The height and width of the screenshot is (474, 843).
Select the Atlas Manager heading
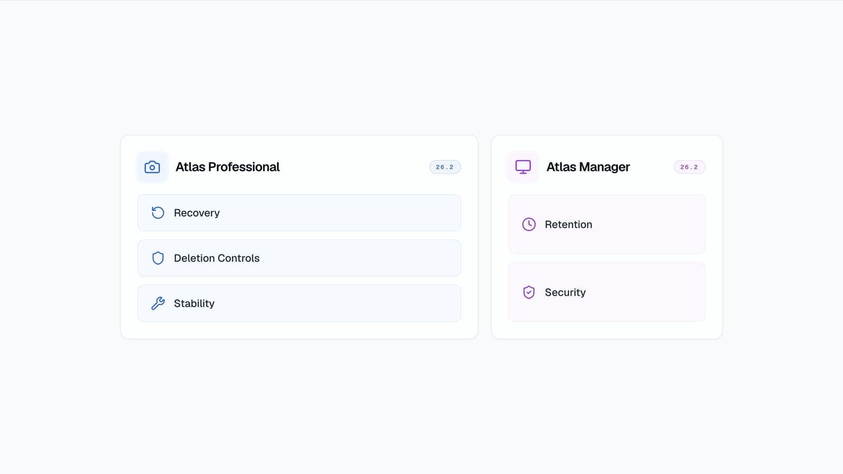588,167
